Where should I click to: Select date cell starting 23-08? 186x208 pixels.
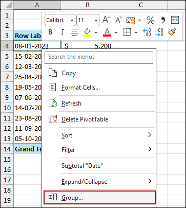28,118
